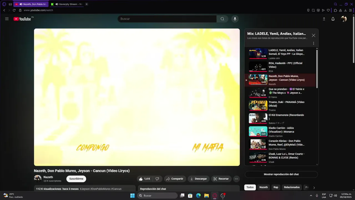View site security padlock info
The width and height of the screenshot is (355, 200).
(x=20, y=10)
